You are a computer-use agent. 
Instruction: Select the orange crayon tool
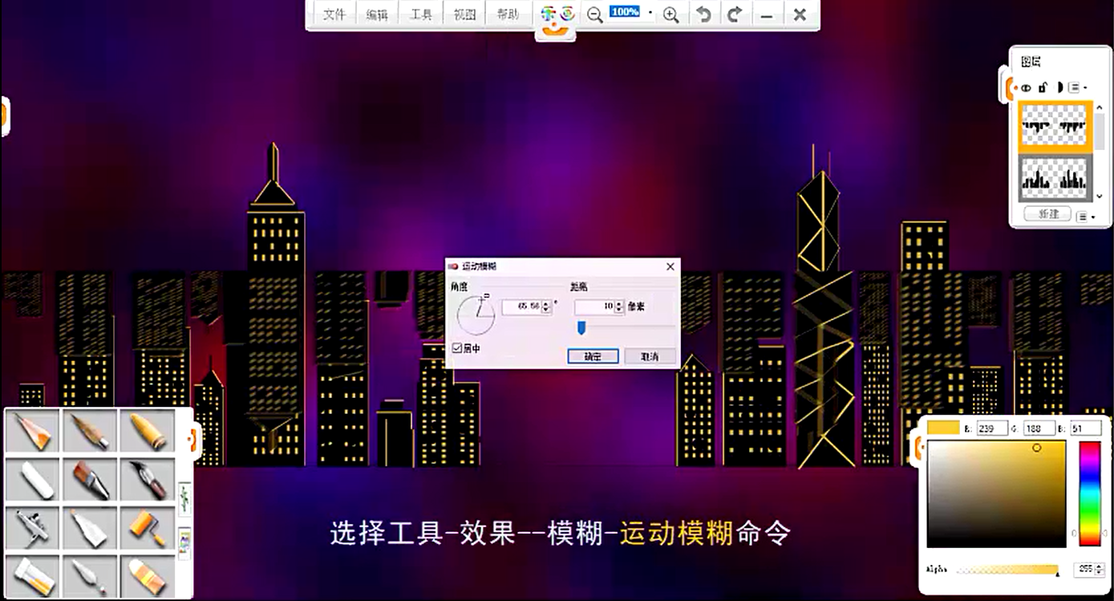147,431
